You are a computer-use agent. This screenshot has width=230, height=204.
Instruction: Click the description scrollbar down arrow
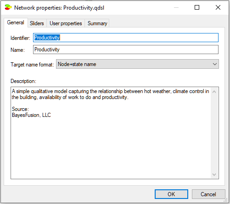(x=214, y=175)
